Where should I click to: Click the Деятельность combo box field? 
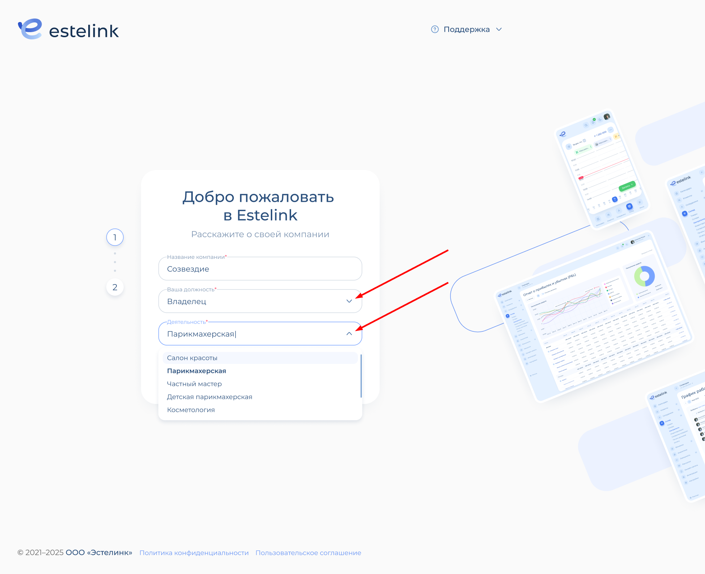260,334
